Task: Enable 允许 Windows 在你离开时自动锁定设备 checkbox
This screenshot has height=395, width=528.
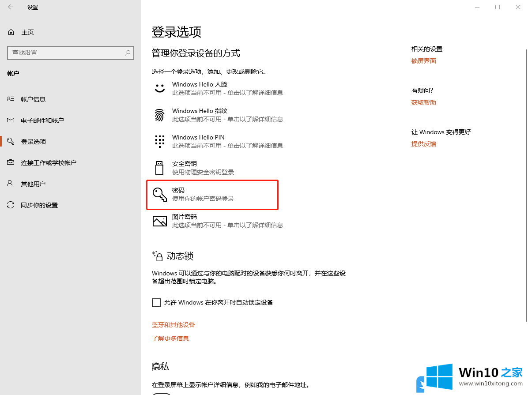Action: pos(156,303)
